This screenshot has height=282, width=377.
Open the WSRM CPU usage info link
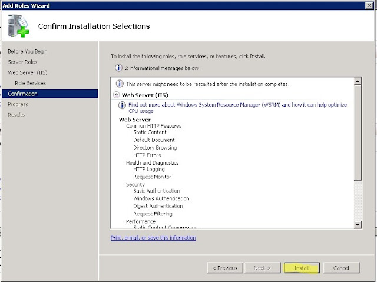coord(237,108)
